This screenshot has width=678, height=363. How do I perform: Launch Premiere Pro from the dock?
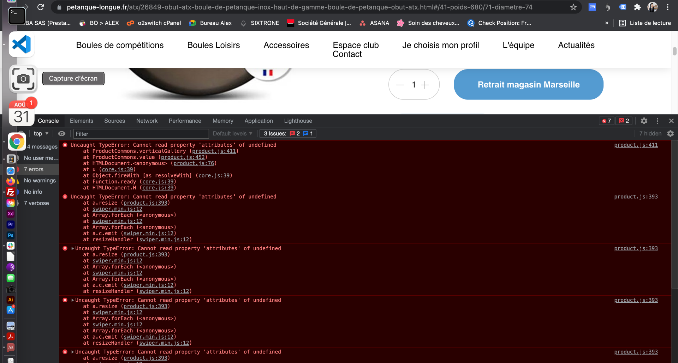tap(11, 224)
